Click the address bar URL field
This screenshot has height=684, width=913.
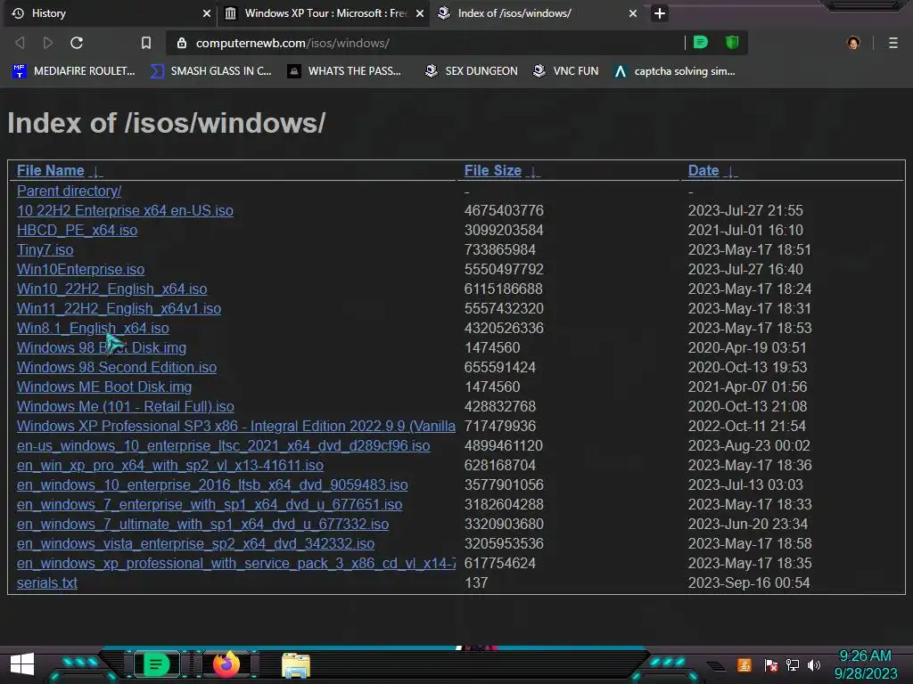[x=425, y=43]
